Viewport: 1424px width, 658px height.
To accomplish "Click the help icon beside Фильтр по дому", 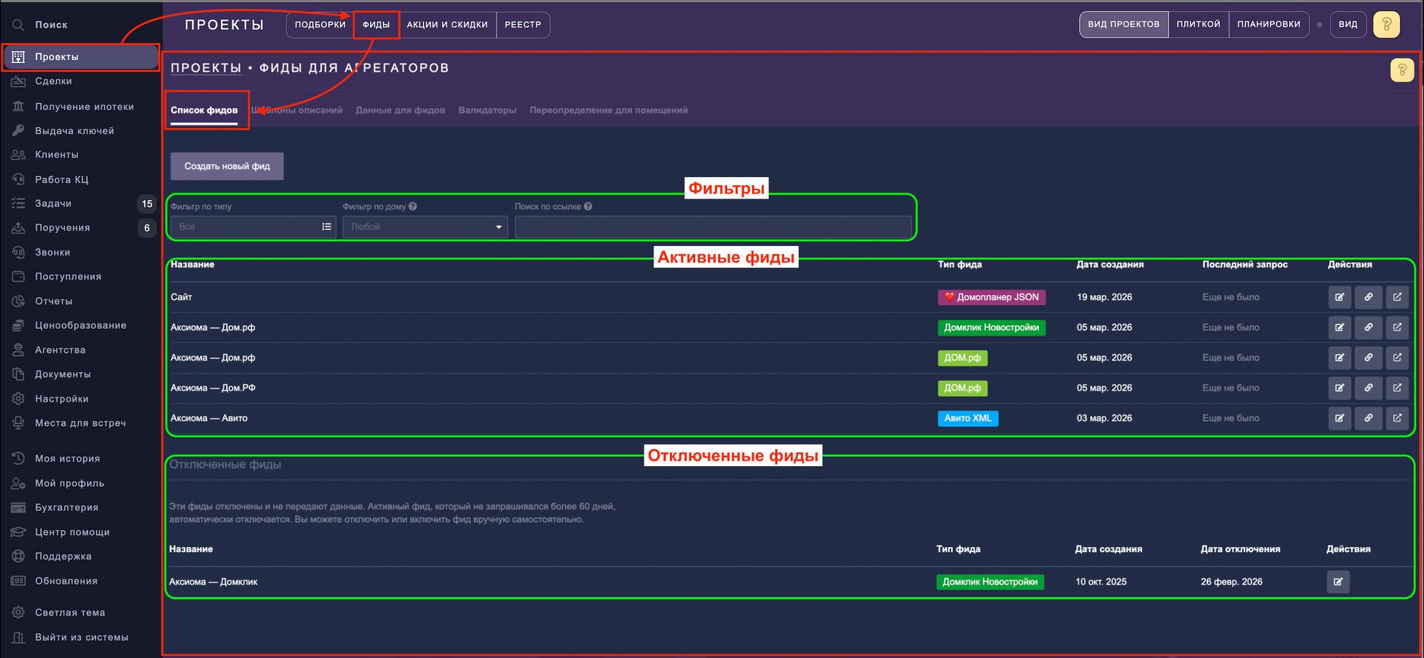I will (412, 207).
